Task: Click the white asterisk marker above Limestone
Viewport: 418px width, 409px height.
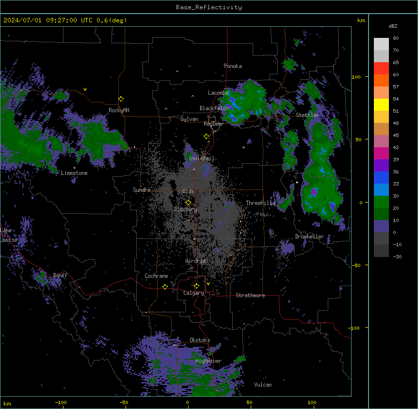Action: [74, 168]
